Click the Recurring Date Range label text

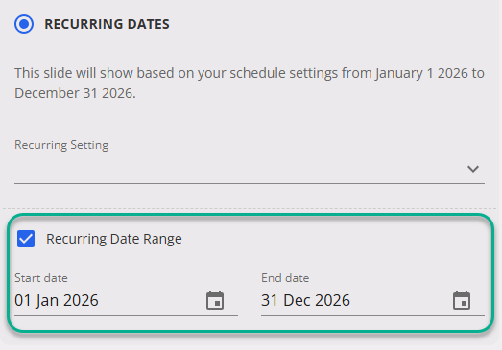(114, 239)
